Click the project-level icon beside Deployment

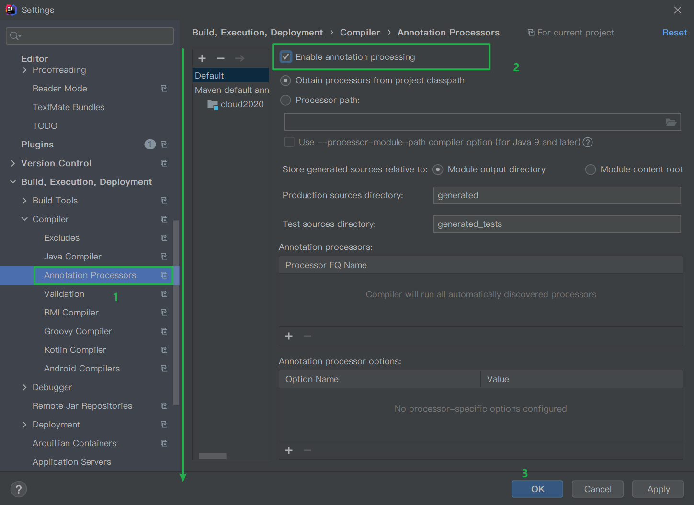click(164, 425)
